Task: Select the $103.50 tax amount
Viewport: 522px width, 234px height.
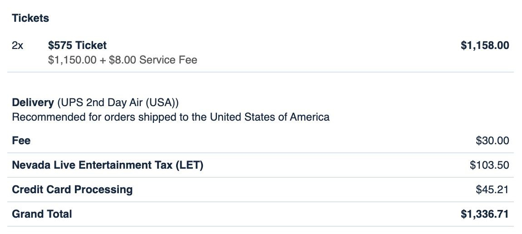Action: (489, 165)
